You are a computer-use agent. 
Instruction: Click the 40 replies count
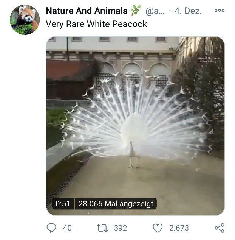[x=67, y=228]
